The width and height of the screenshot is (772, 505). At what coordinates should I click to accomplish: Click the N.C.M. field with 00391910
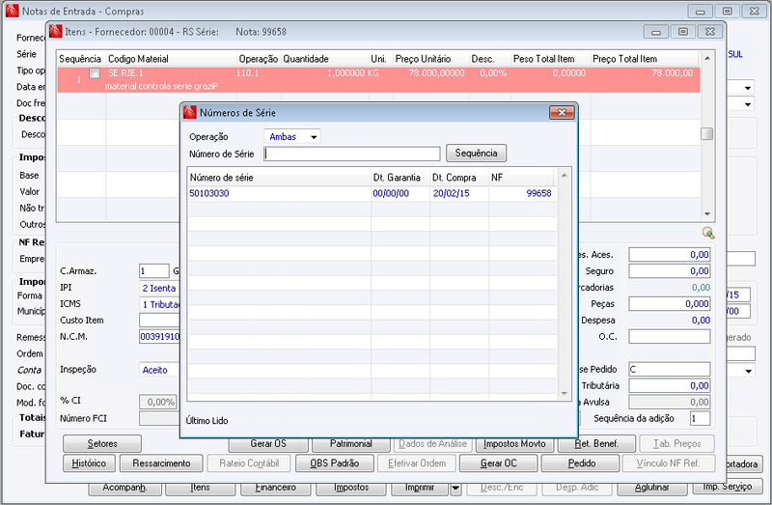tap(160, 336)
